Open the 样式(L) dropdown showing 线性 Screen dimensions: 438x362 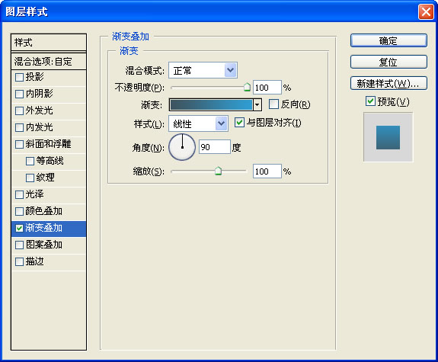198,123
